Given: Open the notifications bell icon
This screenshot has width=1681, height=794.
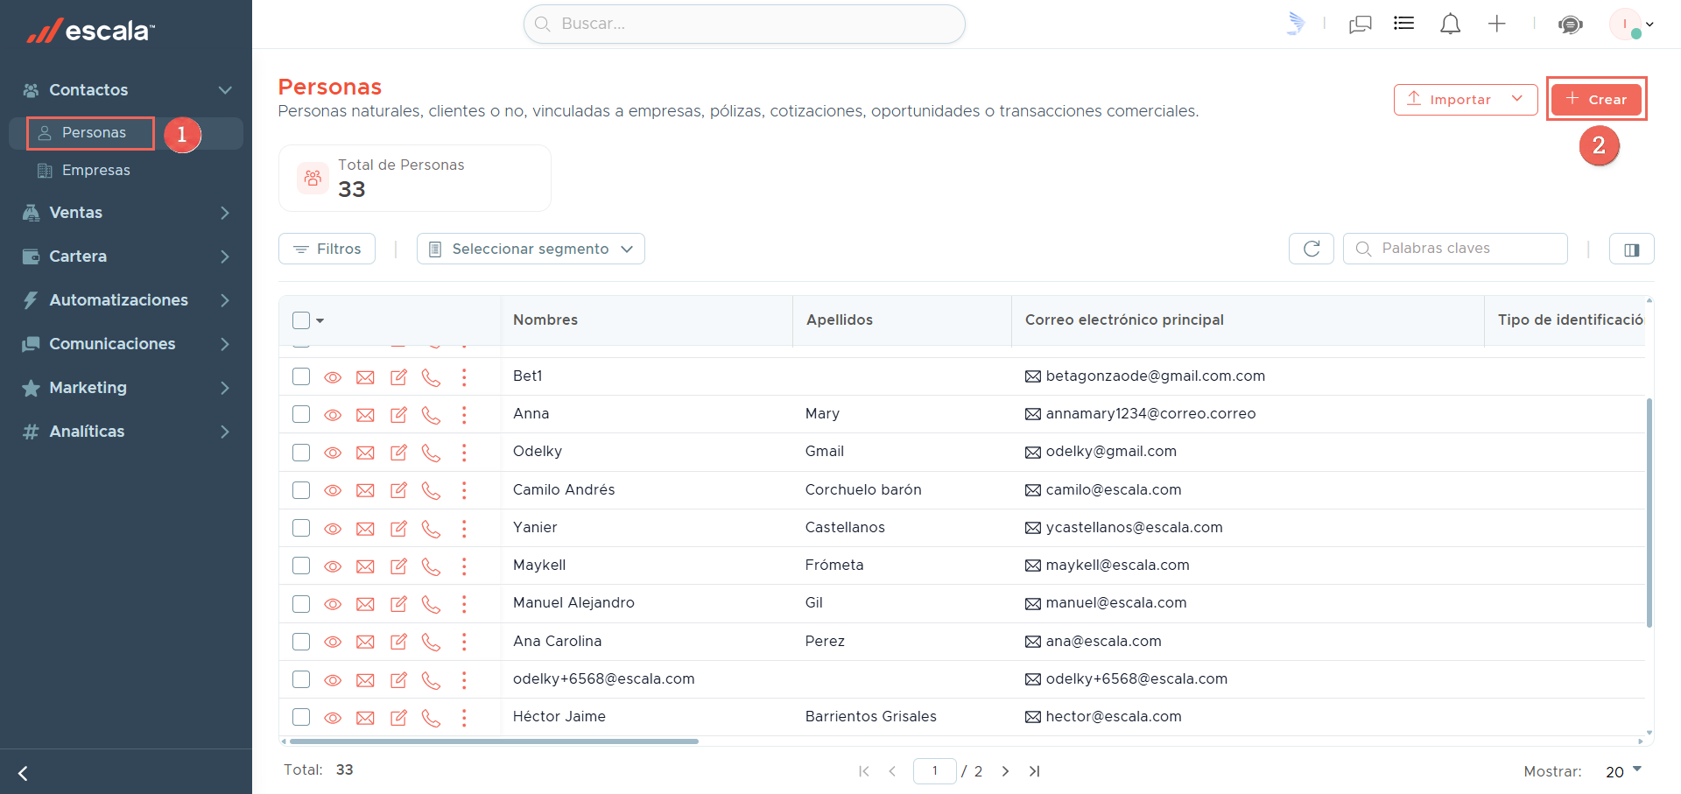Looking at the screenshot, I should [x=1450, y=24].
